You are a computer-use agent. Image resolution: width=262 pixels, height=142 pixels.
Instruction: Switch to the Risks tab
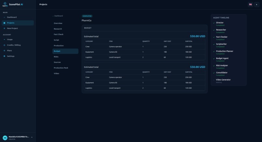pyautogui.click(x=65, y=57)
